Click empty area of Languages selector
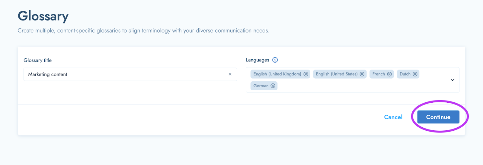The width and height of the screenshot is (483, 165). tap(362, 86)
